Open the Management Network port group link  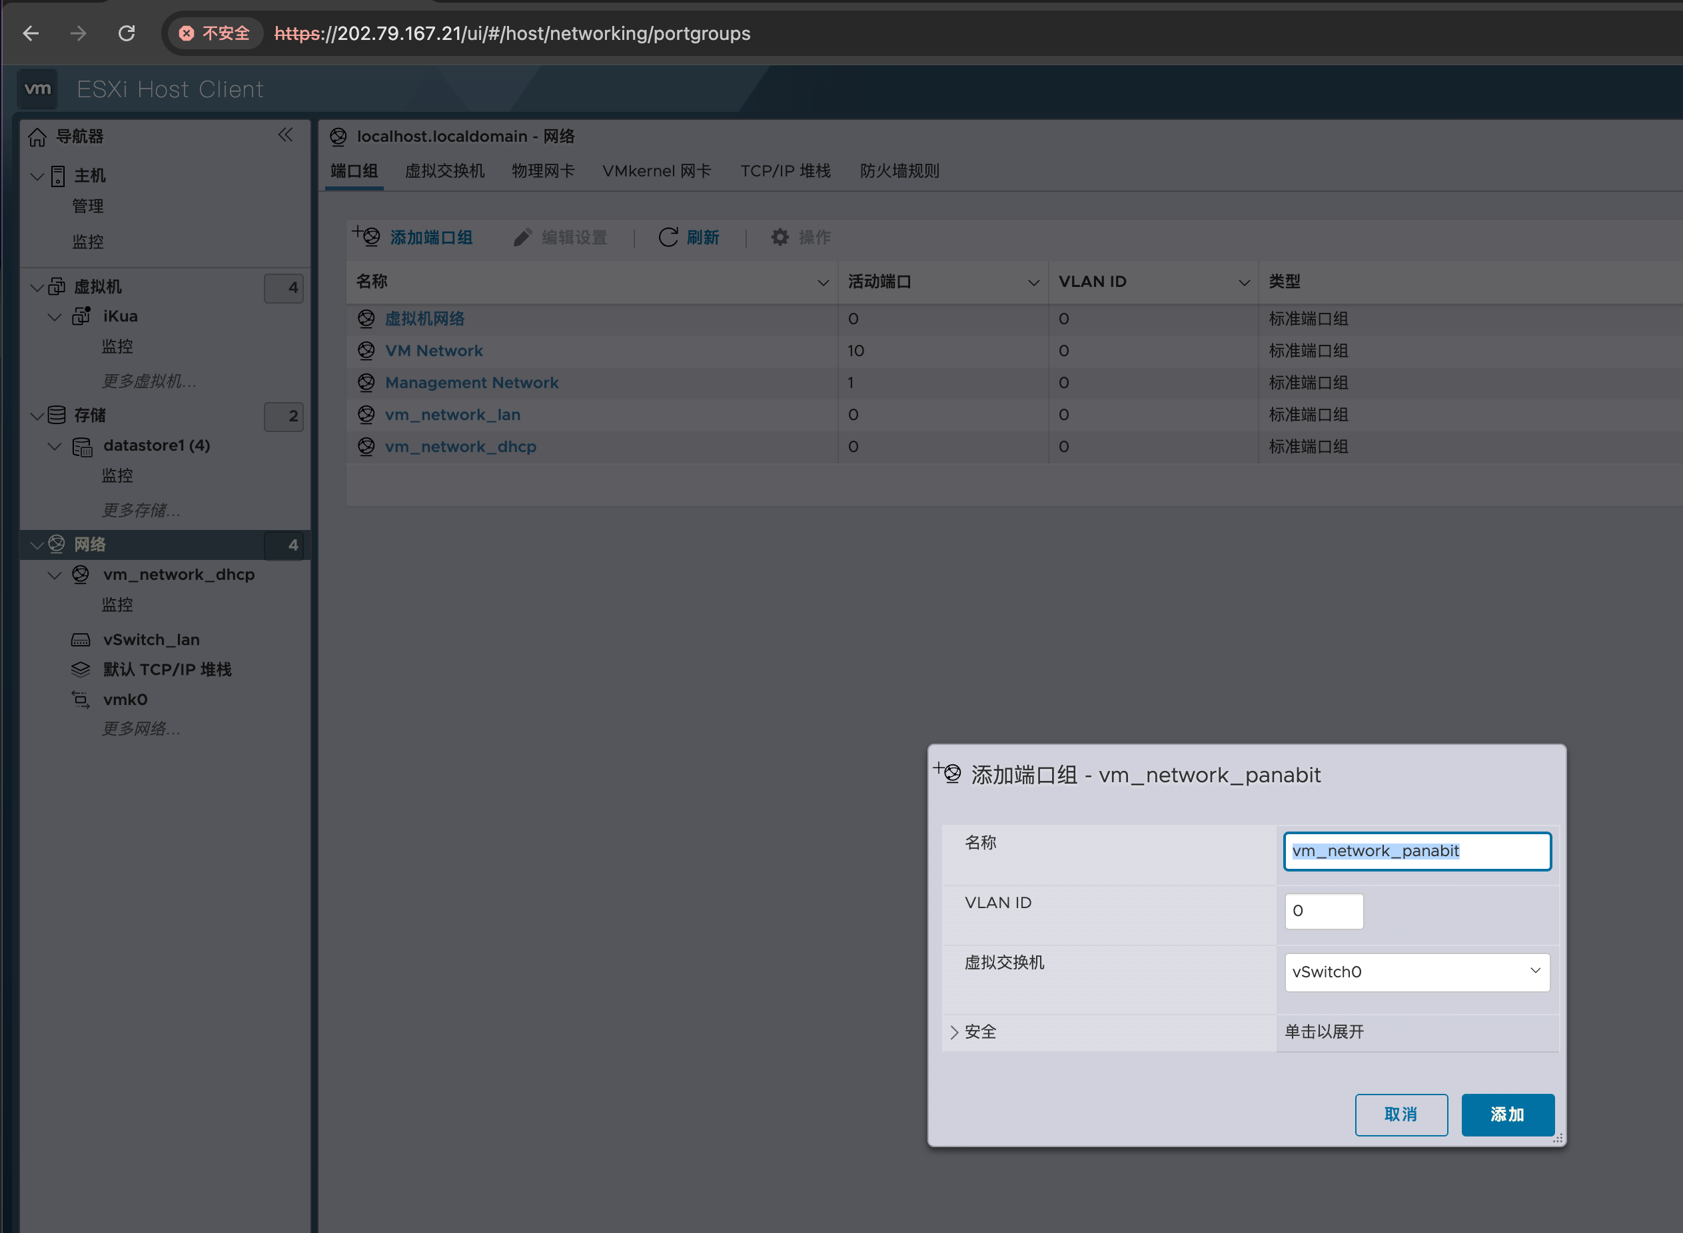pyautogui.click(x=471, y=383)
